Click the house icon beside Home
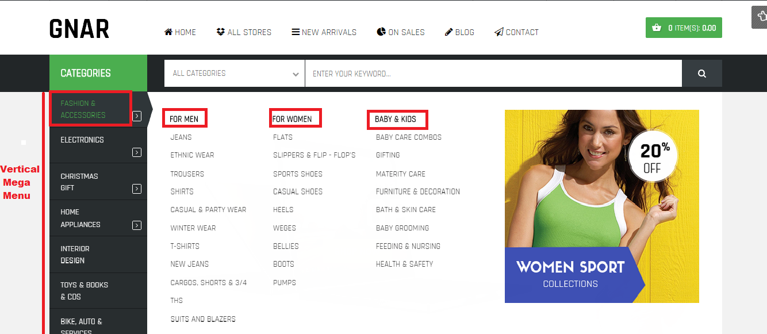767x334 pixels. pos(168,32)
